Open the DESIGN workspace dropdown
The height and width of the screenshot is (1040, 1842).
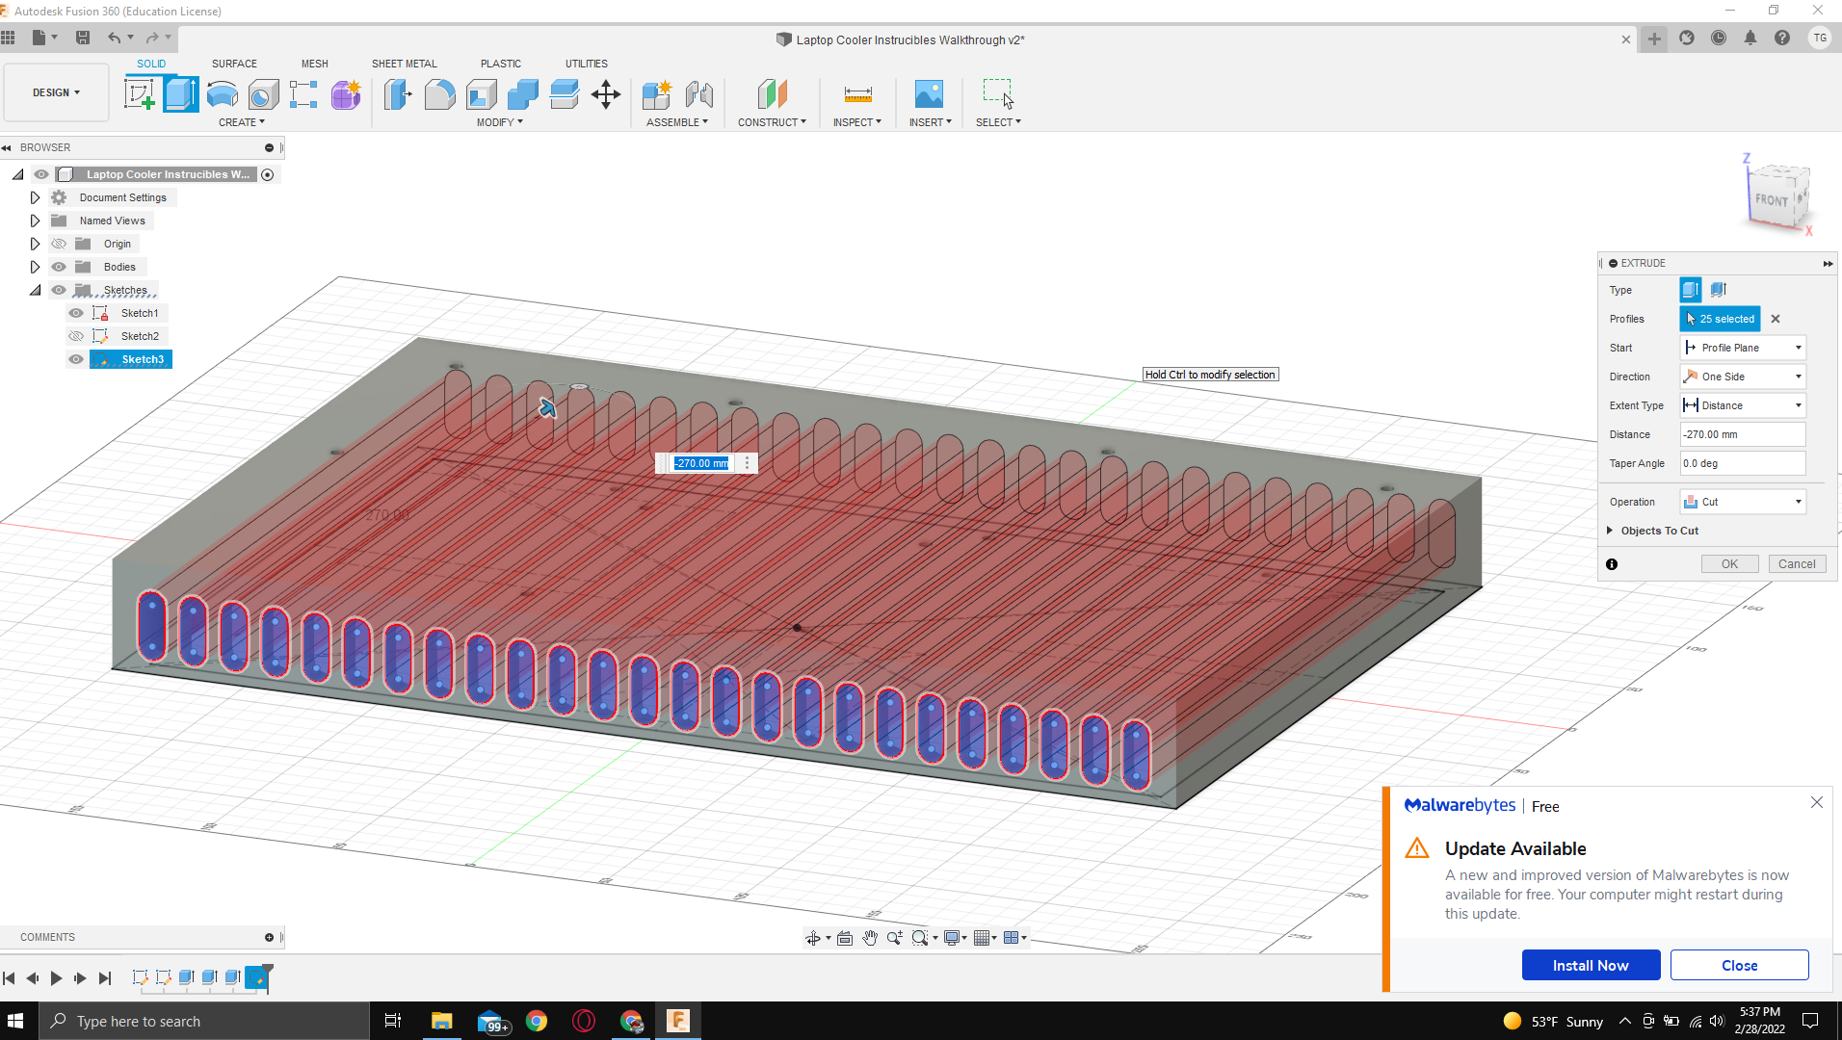(56, 92)
